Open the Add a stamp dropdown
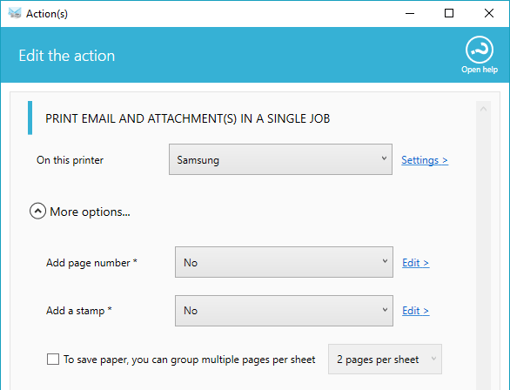 tap(284, 311)
